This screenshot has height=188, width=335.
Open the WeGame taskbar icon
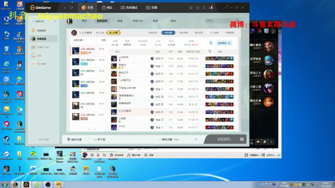point(26,185)
